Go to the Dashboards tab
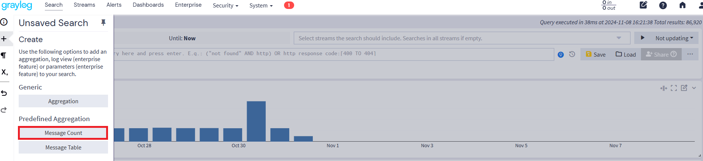703x161 pixels. (x=148, y=5)
